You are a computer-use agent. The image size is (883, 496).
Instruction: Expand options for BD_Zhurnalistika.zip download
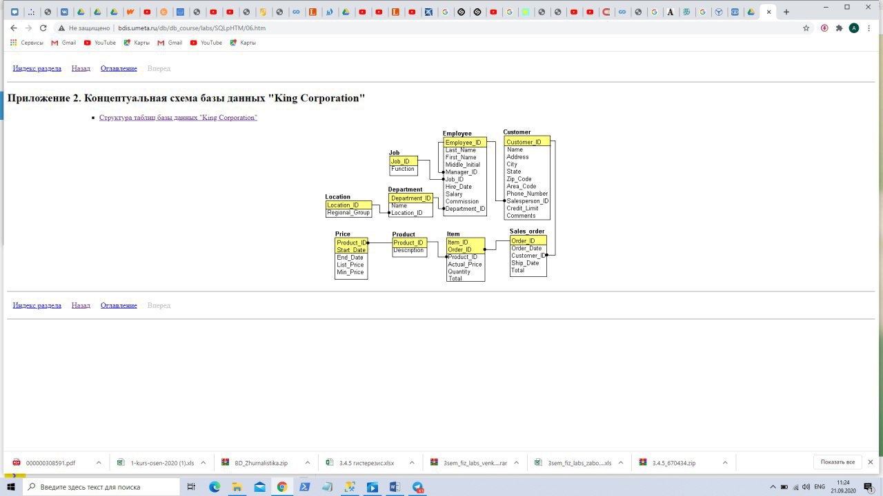point(308,463)
